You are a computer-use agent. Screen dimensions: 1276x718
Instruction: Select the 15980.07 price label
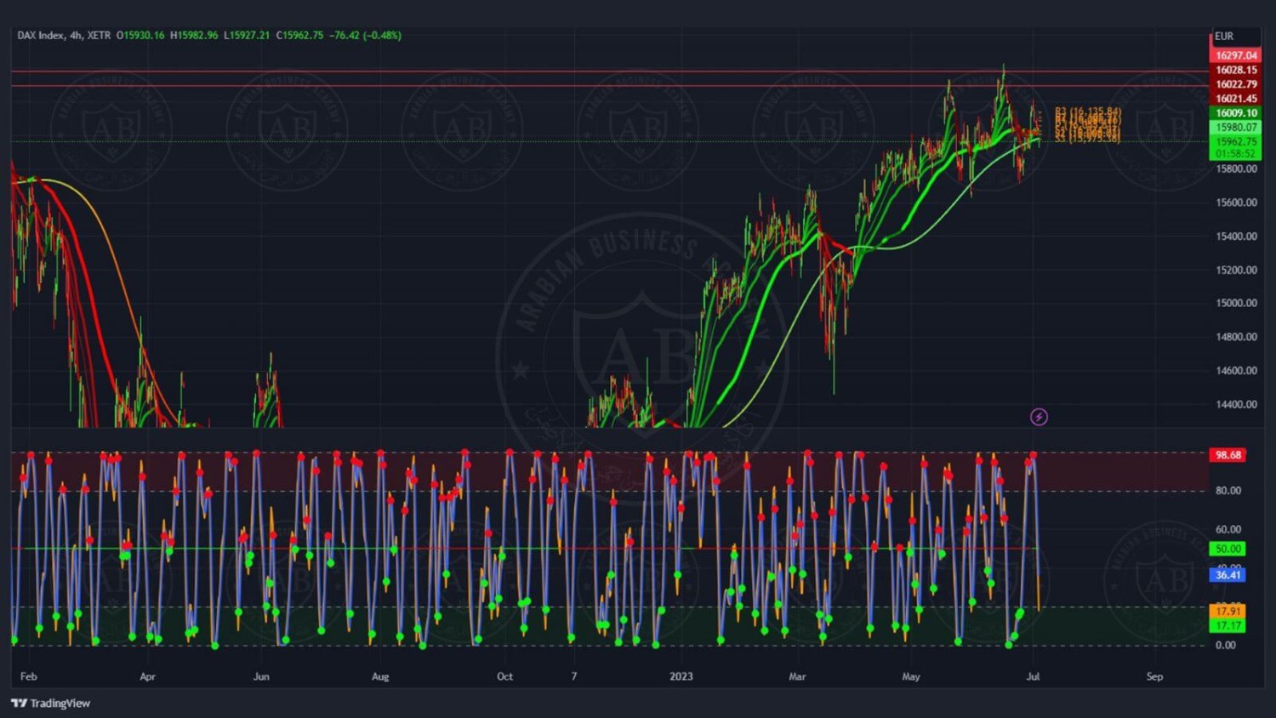pos(1235,127)
